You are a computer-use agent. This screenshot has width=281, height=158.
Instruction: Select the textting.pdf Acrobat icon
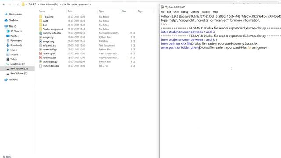40,54
